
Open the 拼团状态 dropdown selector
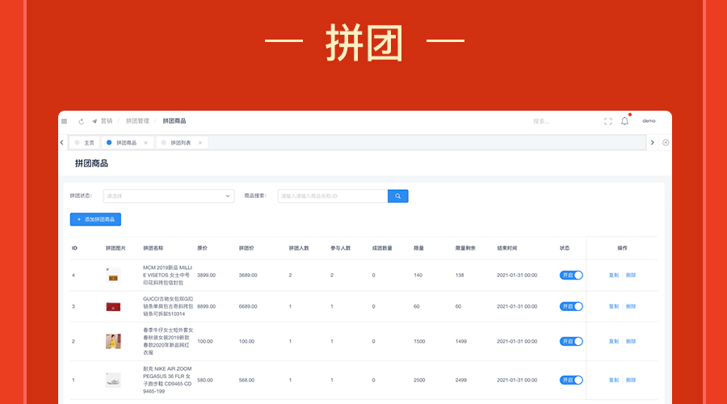[x=169, y=196]
